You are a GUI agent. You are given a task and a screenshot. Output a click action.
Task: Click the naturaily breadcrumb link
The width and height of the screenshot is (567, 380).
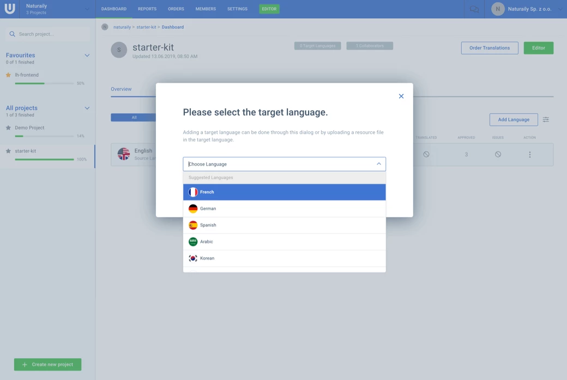pyautogui.click(x=122, y=27)
